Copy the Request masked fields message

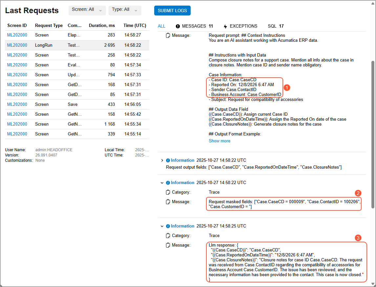[x=168, y=202]
